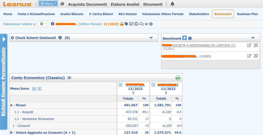Expand second company column plus icon

pos(153,85)
